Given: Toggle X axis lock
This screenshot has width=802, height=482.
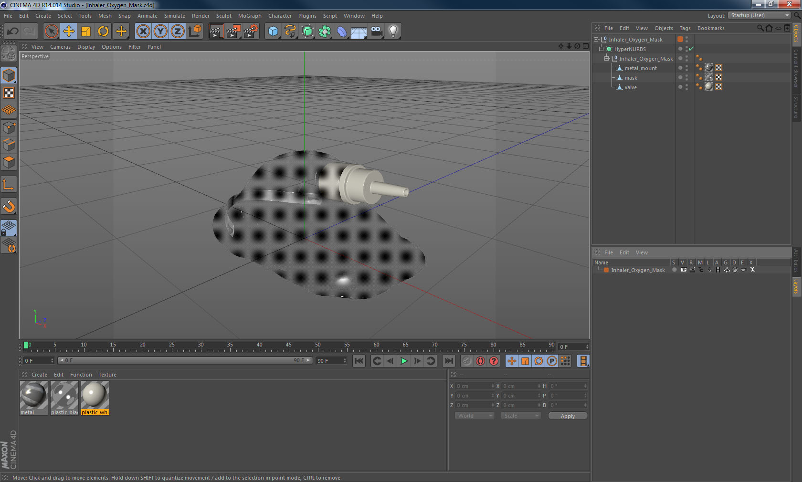Looking at the screenshot, I should coord(143,31).
